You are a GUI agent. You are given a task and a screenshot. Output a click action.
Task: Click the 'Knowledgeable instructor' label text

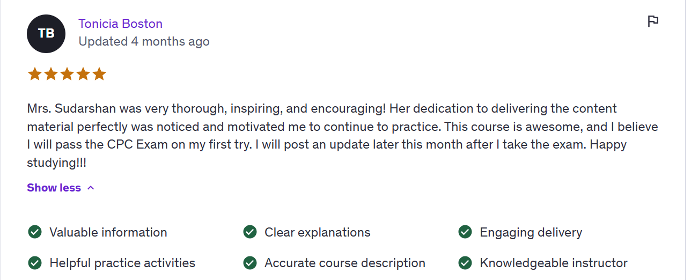click(x=553, y=263)
